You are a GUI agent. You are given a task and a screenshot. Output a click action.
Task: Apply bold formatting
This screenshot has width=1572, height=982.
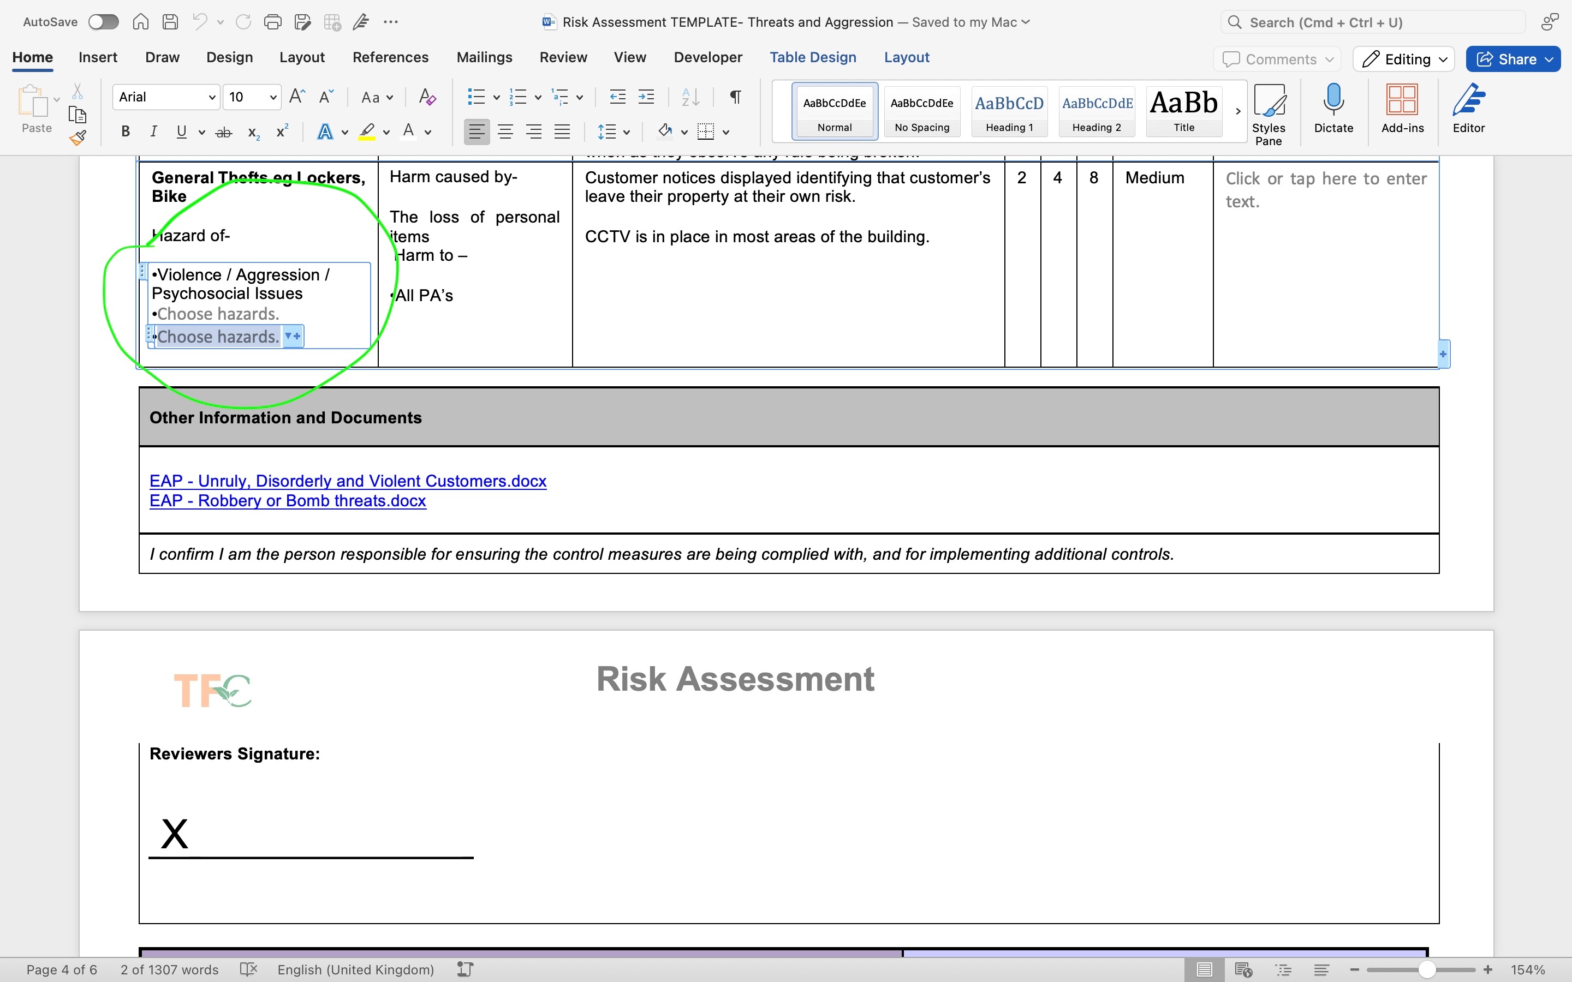tap(124, 131)
